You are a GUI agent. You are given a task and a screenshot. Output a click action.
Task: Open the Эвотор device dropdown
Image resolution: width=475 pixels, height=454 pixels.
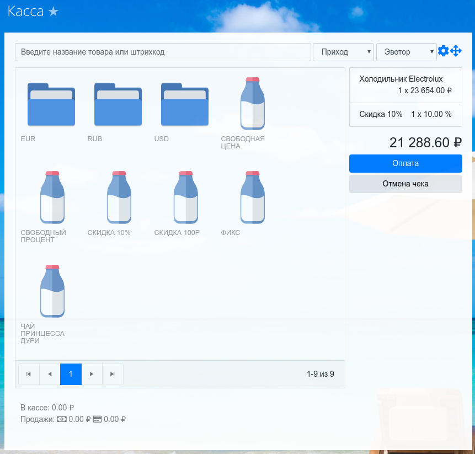(x=406, y=52)
